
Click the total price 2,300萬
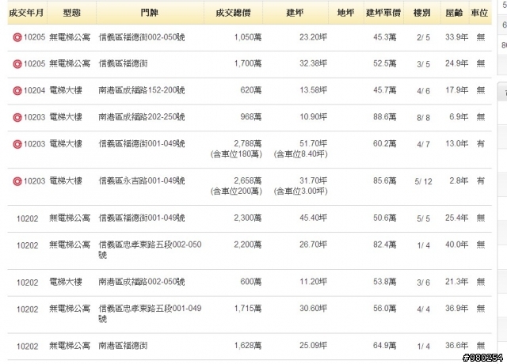tap(248, 218)
